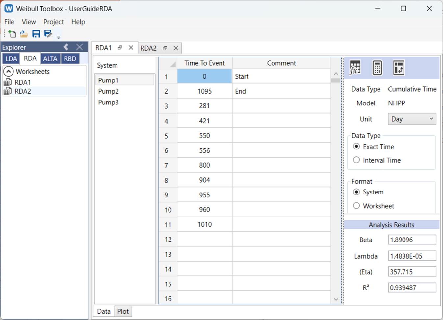Click the worksheet transfer icon beside calculator
The image size is (443, 320).
(399, 68)
